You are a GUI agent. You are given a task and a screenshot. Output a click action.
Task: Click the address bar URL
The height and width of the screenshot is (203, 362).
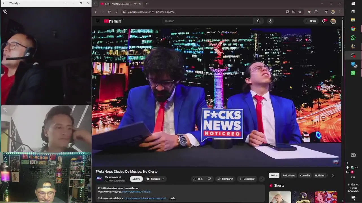click(x=151, y=12)
